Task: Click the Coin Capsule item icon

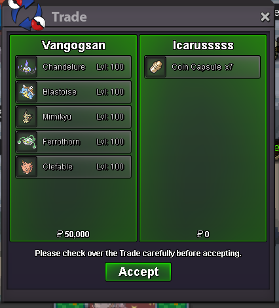Action: (x=156, y=67)
